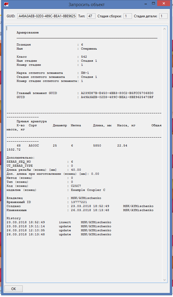This screenshot has height=297, width=173.
Task: Click the mass value 22.54
Action: tap(122, 146)
